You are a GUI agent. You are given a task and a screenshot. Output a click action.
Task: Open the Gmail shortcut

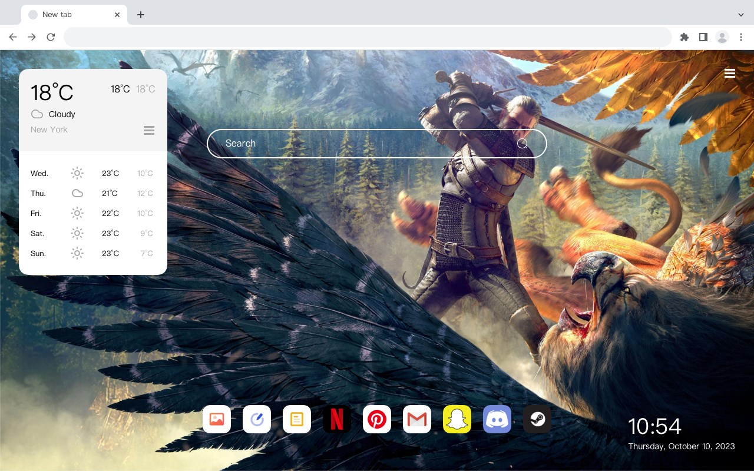[417, 419]
